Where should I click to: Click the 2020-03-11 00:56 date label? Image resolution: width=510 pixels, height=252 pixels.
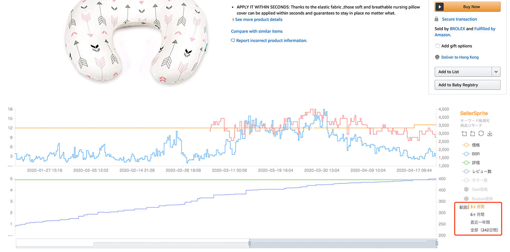pos(230,170)
